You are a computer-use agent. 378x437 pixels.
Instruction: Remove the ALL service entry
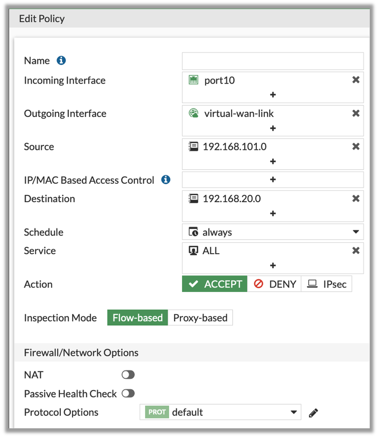click(x=356, y=251)
